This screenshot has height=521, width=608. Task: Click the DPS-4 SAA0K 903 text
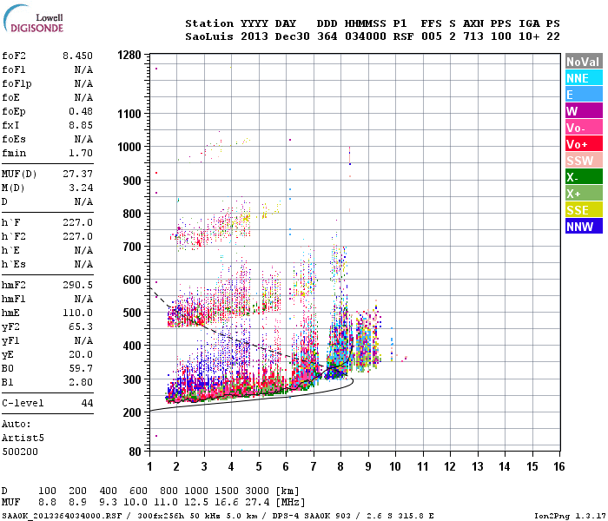point(311,516)
